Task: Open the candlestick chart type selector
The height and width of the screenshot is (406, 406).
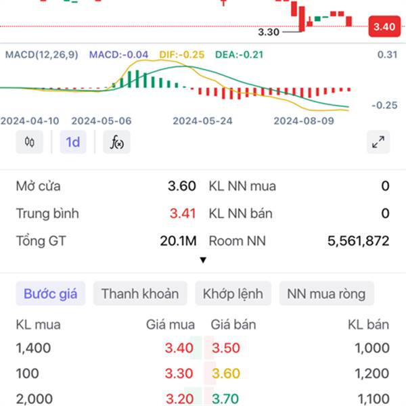Action: (30, 142)
